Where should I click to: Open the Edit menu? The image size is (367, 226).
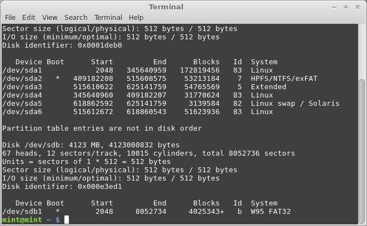point(28,18)
